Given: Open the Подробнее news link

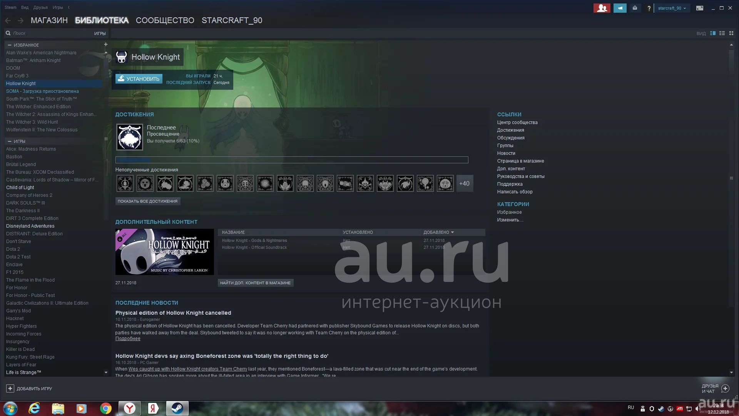Looking at the screenshot, I should (x=128, y=339).
